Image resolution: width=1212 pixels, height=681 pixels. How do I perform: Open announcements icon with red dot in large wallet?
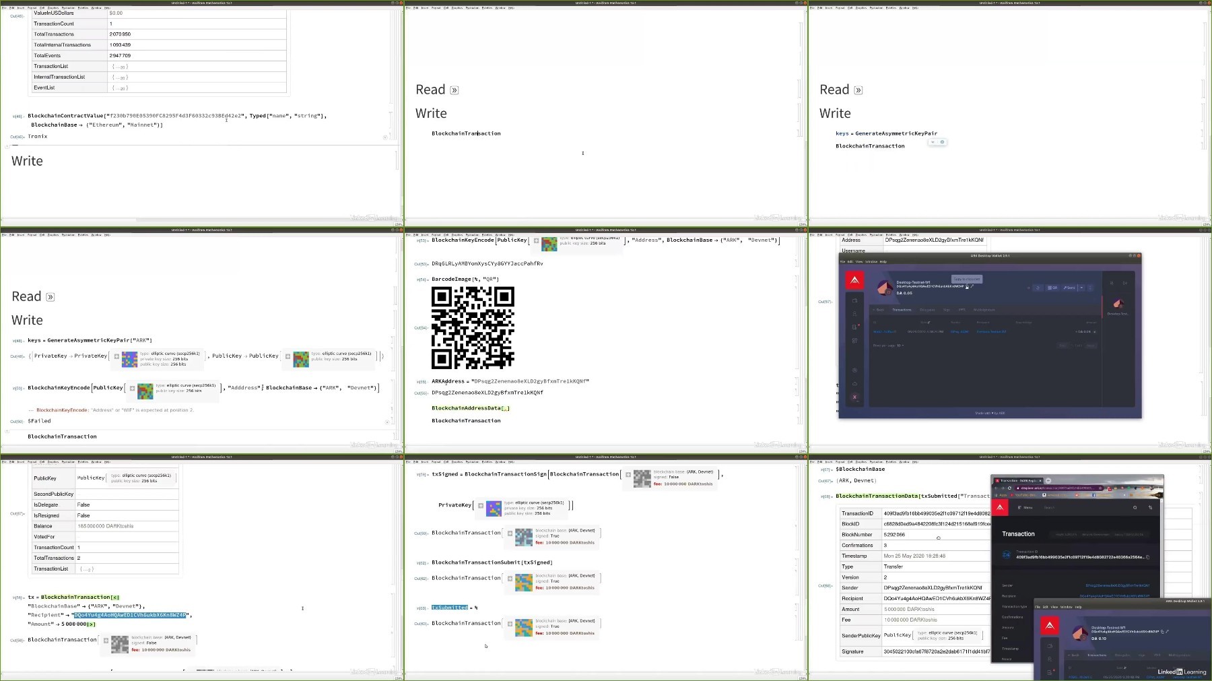click(x=854, y=327)
